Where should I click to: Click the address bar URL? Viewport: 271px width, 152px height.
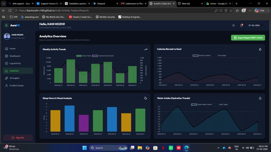pyautogui.click(x=54, y=10)
